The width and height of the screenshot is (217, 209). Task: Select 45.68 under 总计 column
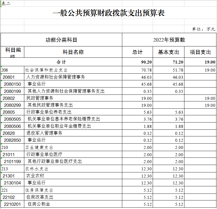(147, 84)
